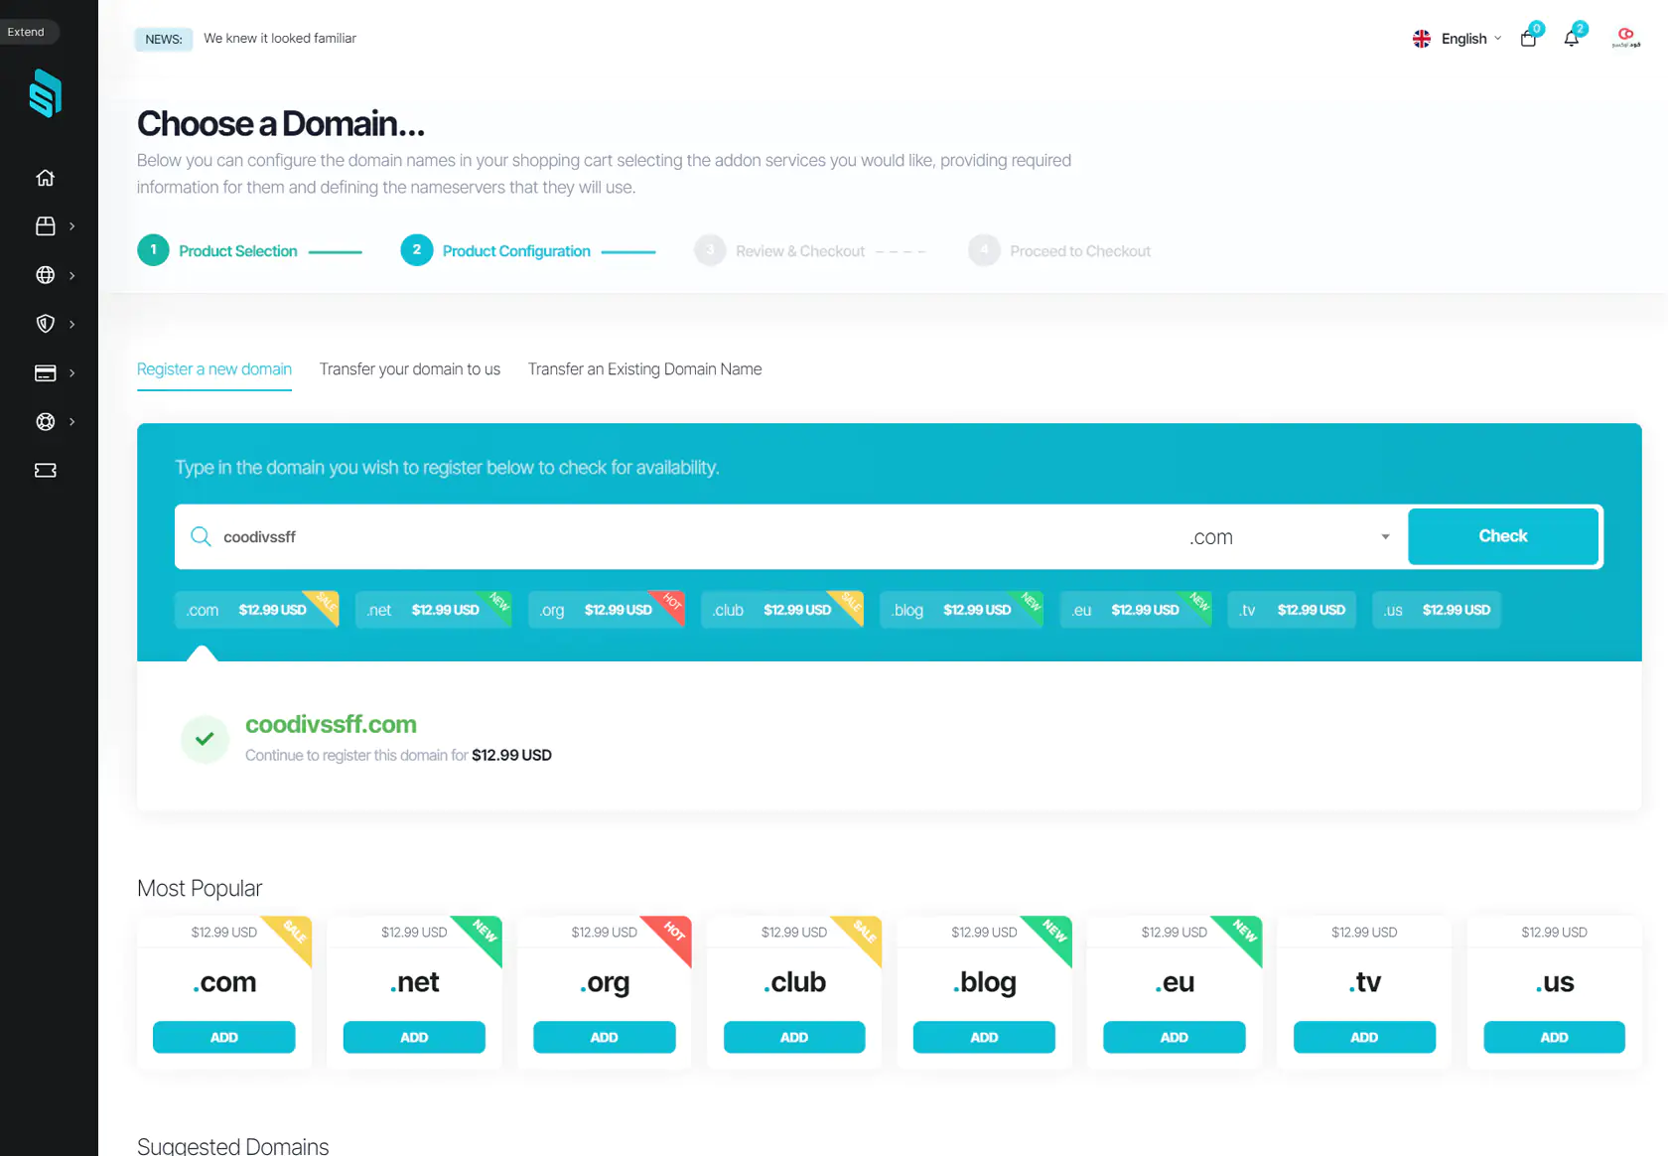Open the globe domains icon in sidebar
Image resolution: width=1668 pixels, height=1156 pixels.
[45, 275]
